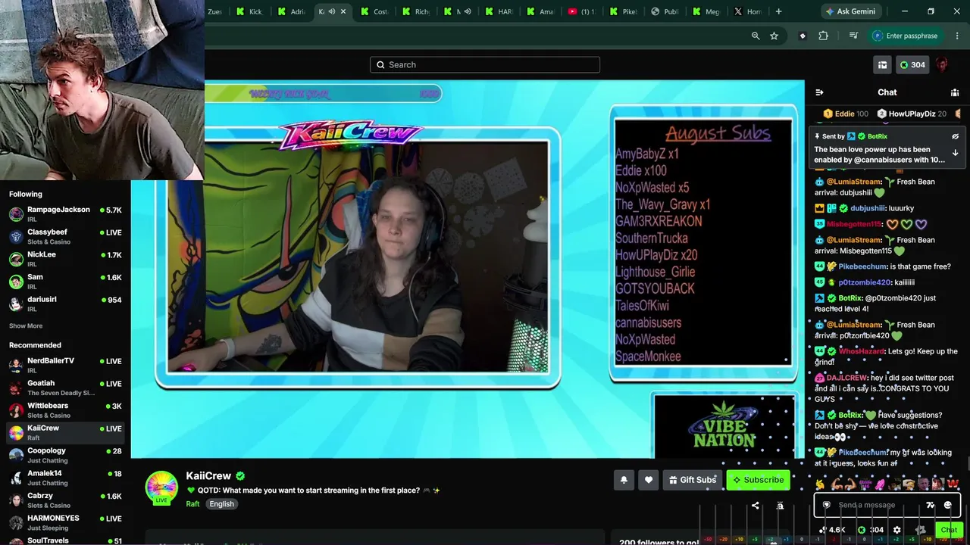This screenshot has width=970, height=545.
Task: Send message with the Chat button
Action: (x=949, y=530)
